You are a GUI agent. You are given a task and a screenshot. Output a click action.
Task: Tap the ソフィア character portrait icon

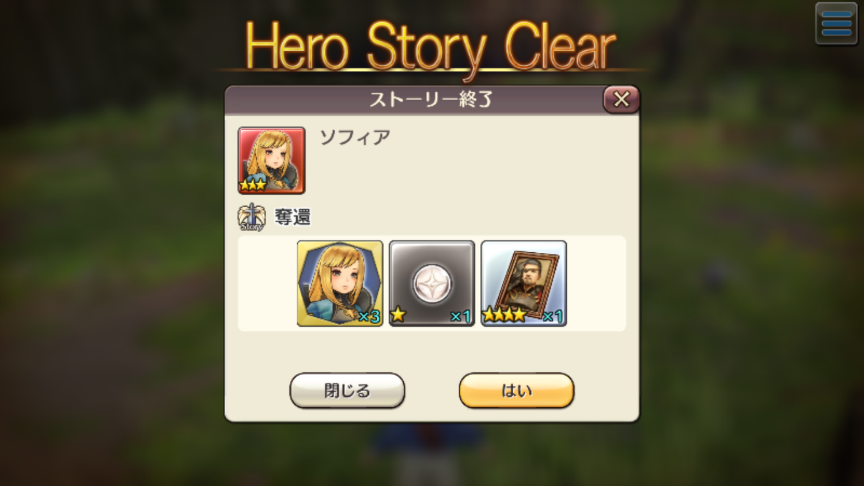(x=271, y=160)
